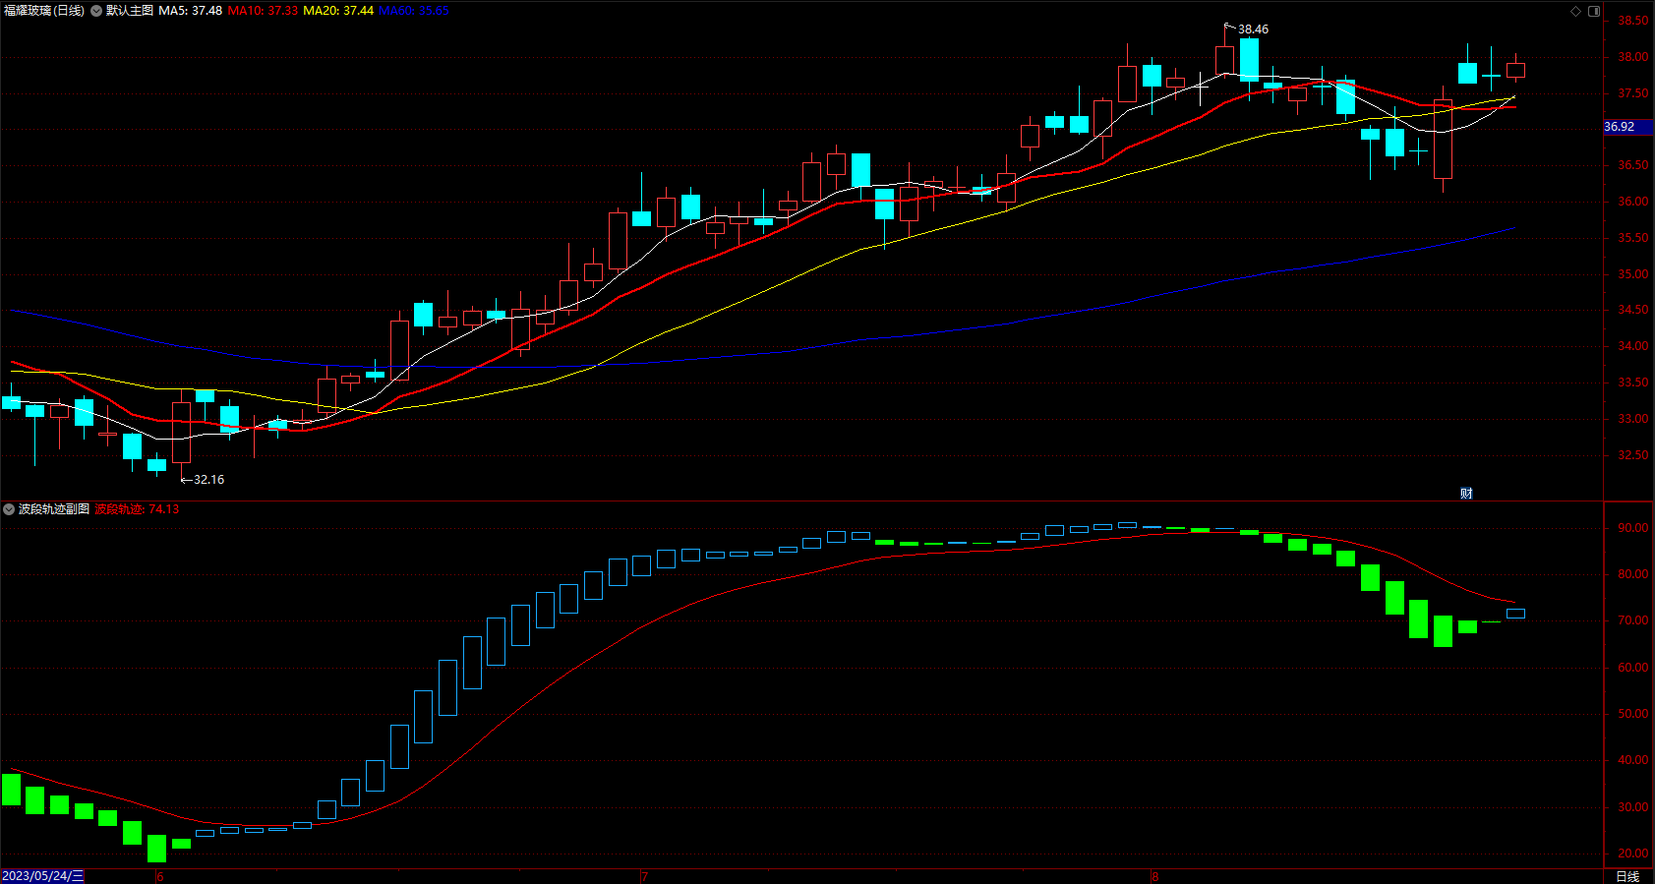
Task: Click the 32.50 price axis label
Action: [1633, 455]
